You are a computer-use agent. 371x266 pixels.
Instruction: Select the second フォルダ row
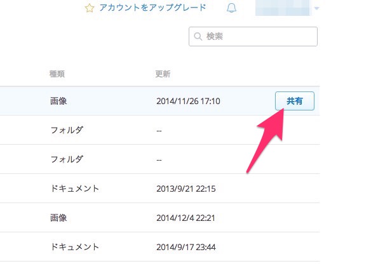click(160, 159)
